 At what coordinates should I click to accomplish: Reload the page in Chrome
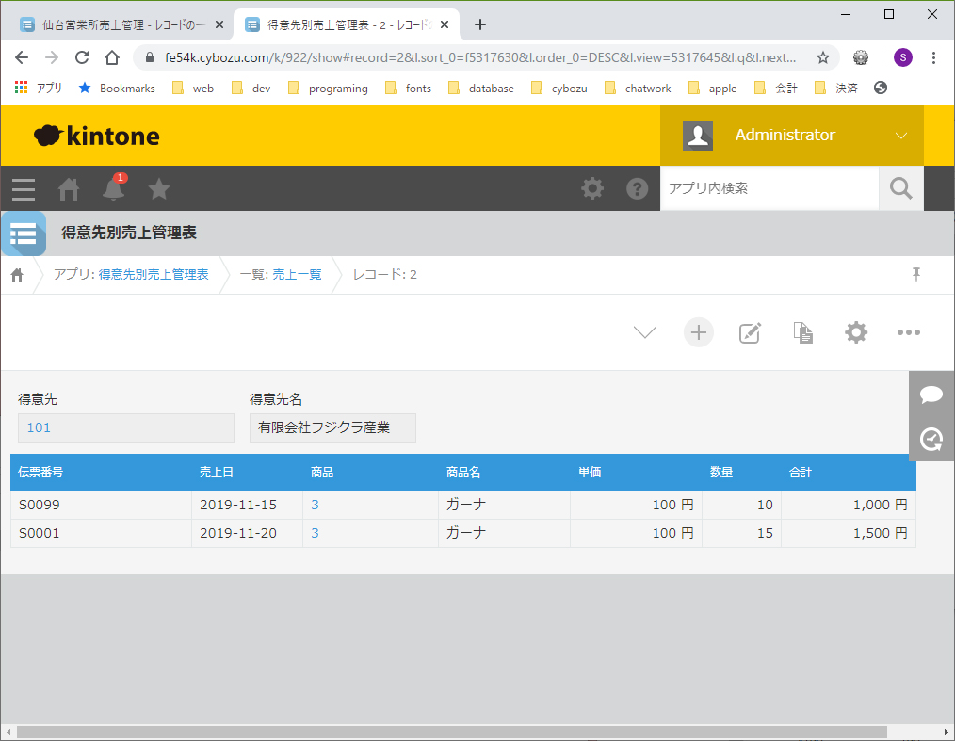click(82, 57)
